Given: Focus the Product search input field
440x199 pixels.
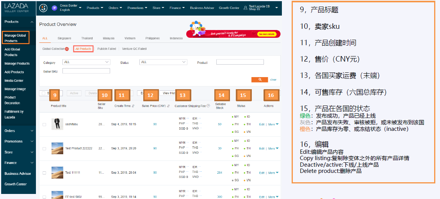Looking at the screenshot, I should click(x=240, y=62).
